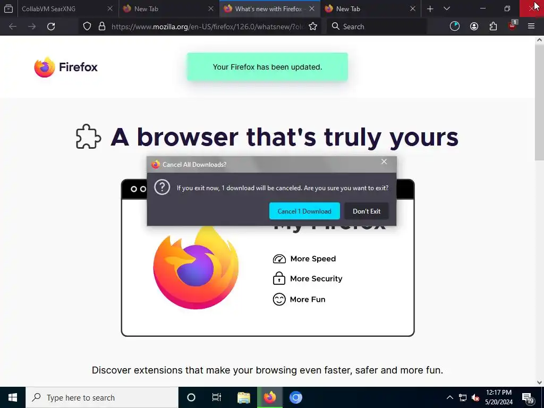Close the first New Tab

click(x=211, y=8)
